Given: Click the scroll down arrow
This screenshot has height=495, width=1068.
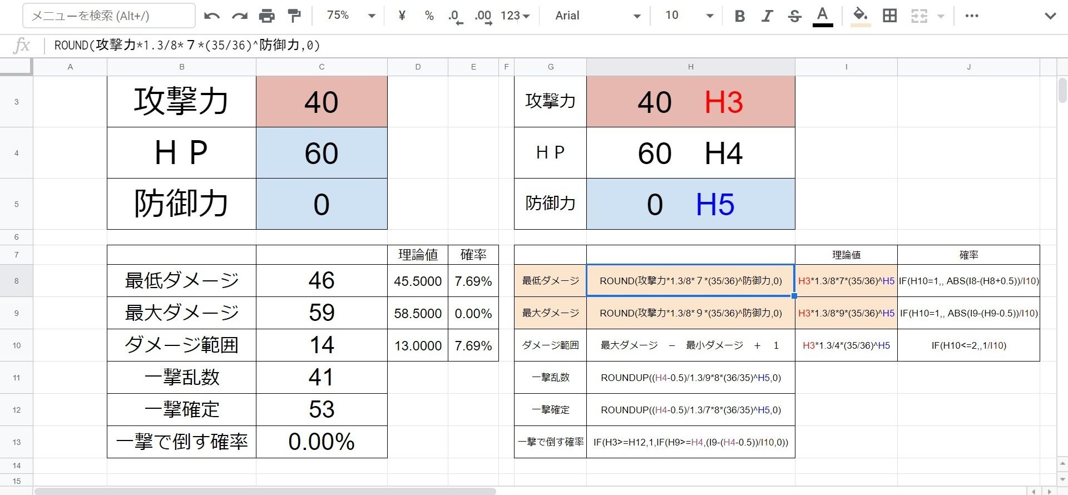Looking at the screenshot, I should pyautogui.click(x=1062, y=478).
